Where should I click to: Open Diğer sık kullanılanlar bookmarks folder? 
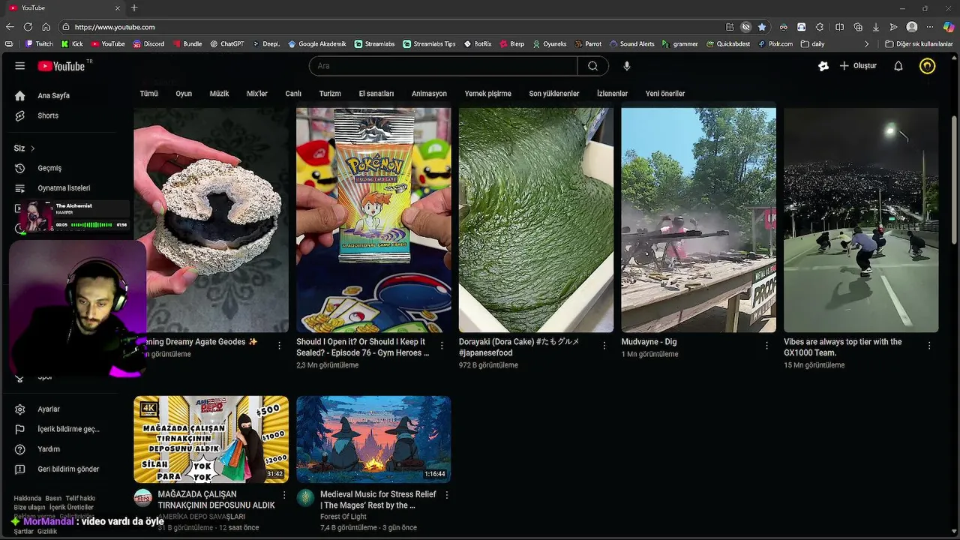(919, 44)
